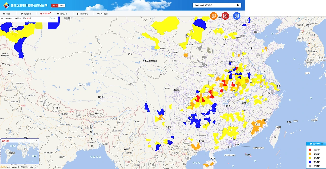Click the orange 国家预警 round button
Viewport: 326px width, 169px height.
coord(214,16)
